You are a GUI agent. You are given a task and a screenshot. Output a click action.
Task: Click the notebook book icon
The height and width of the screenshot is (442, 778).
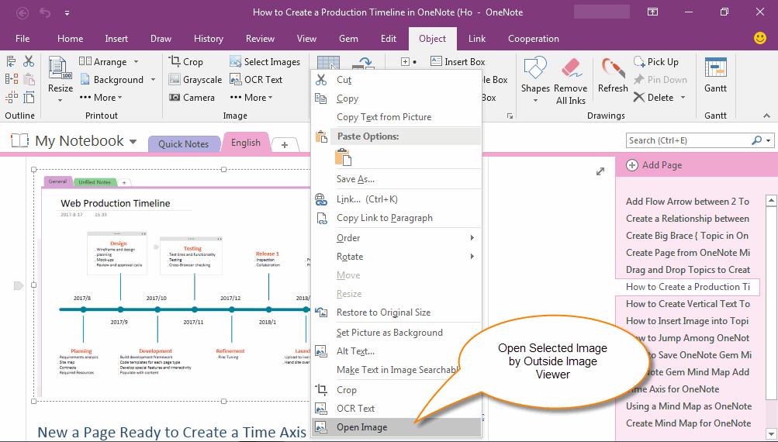pyautogui.click(x=20, y=141)
